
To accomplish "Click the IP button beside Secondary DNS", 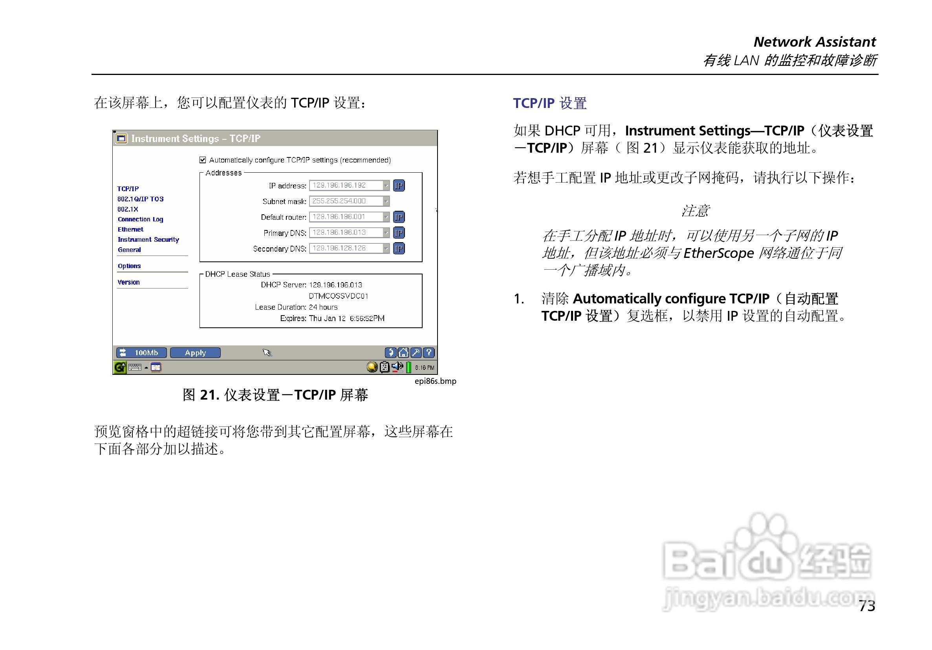I will (399, 248).
